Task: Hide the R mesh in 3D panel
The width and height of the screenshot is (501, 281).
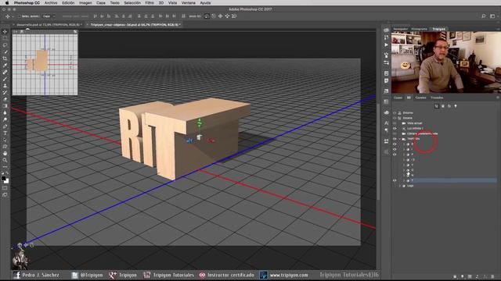Action: click(x=395, y=144)
